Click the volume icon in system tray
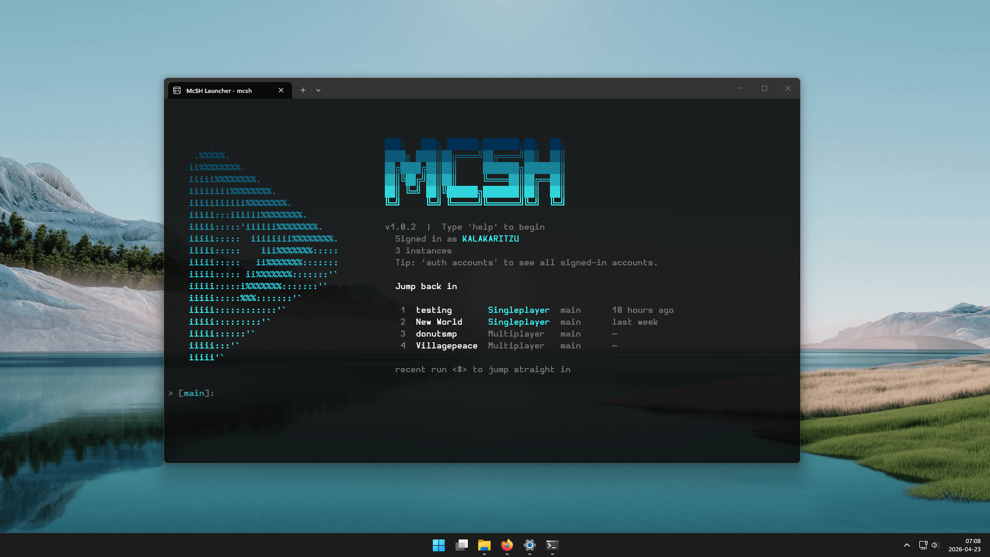The width and height of the screenshot is (990, 557). [x=935, y=545]
